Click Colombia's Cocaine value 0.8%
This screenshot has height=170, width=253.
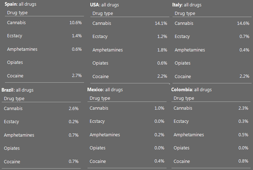(243, 161)
